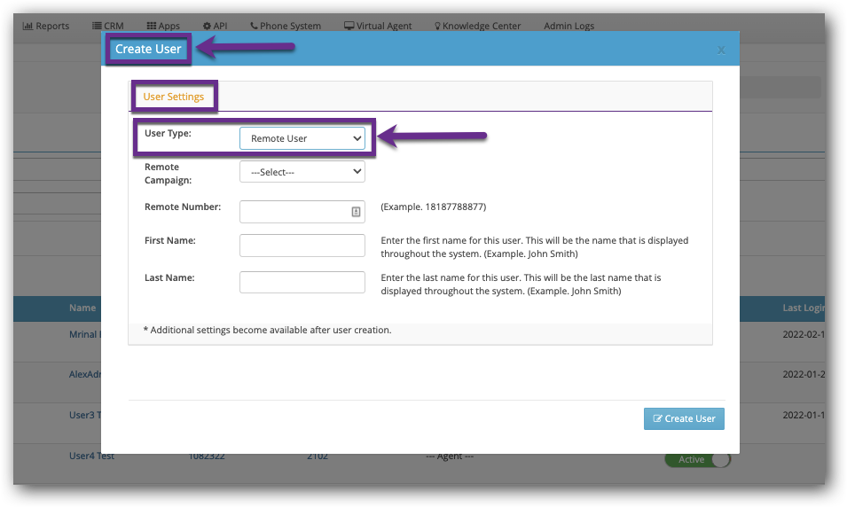Open the Apps grid icon menu
Image resolution: width=847 pixels, height=507 pixels.
click(x=152, y=26)
